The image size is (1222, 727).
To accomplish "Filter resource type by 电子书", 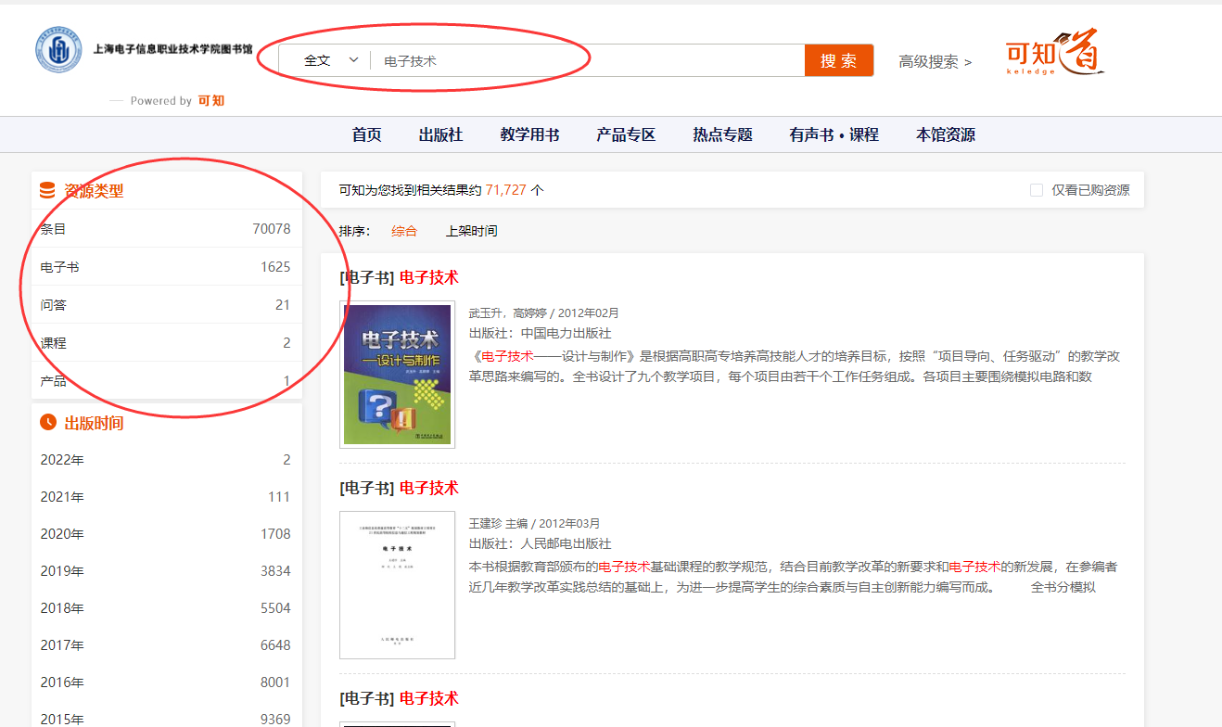I will point(60,267).
